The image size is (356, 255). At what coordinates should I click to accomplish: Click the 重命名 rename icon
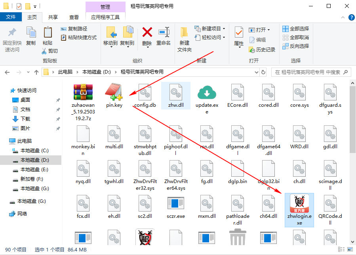(164, 32)
